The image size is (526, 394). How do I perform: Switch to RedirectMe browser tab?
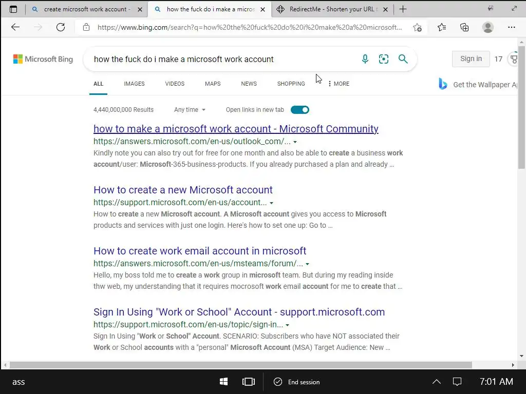pos(331,9)
